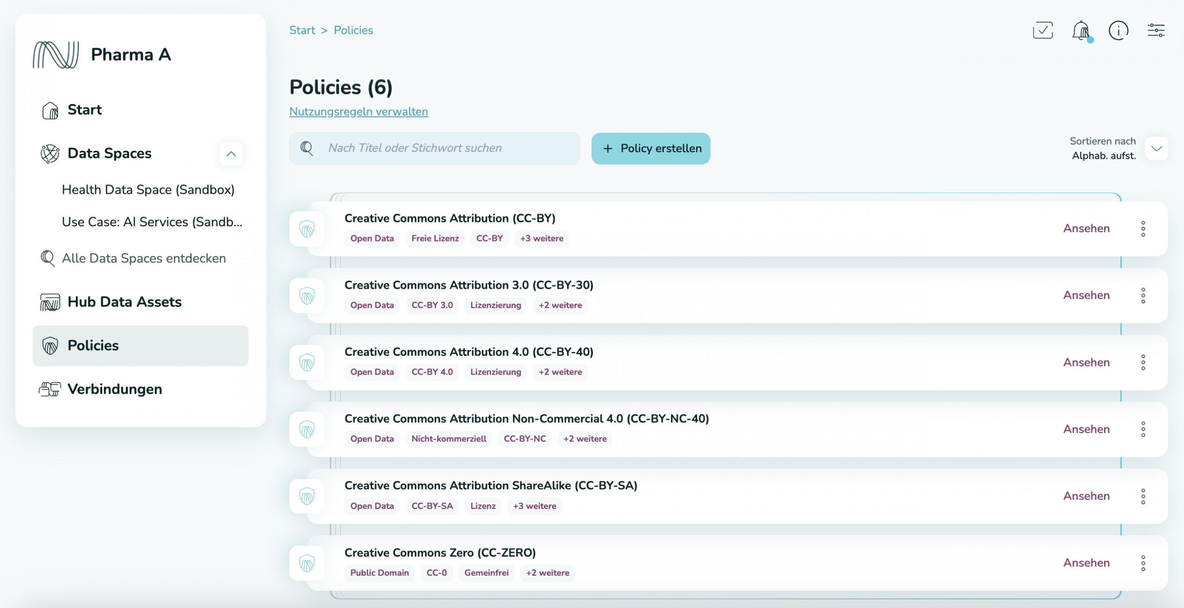Select Health Data Space (Sandbox)
Screen dimensions: 1184x608
tap(148, 190)
